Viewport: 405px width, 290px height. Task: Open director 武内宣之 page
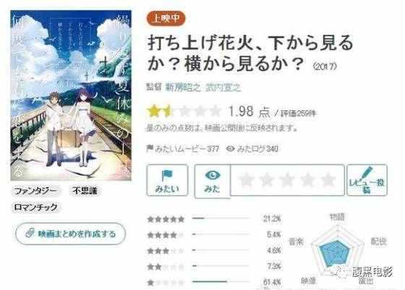coord(223,87)
